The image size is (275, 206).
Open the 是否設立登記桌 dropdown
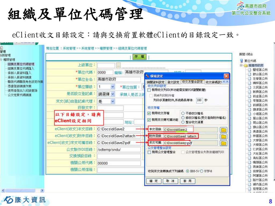tap(113, 94)
